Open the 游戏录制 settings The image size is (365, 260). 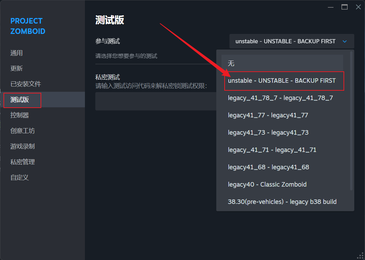(23, 146)
